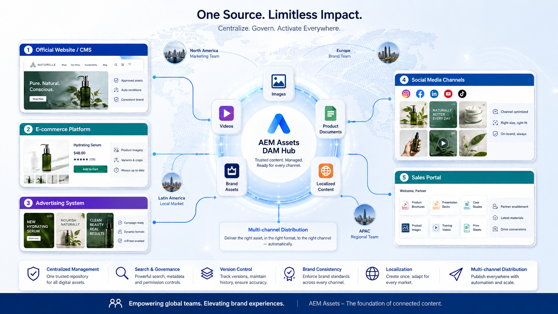Click the Latin America city image

pos(172,183)
